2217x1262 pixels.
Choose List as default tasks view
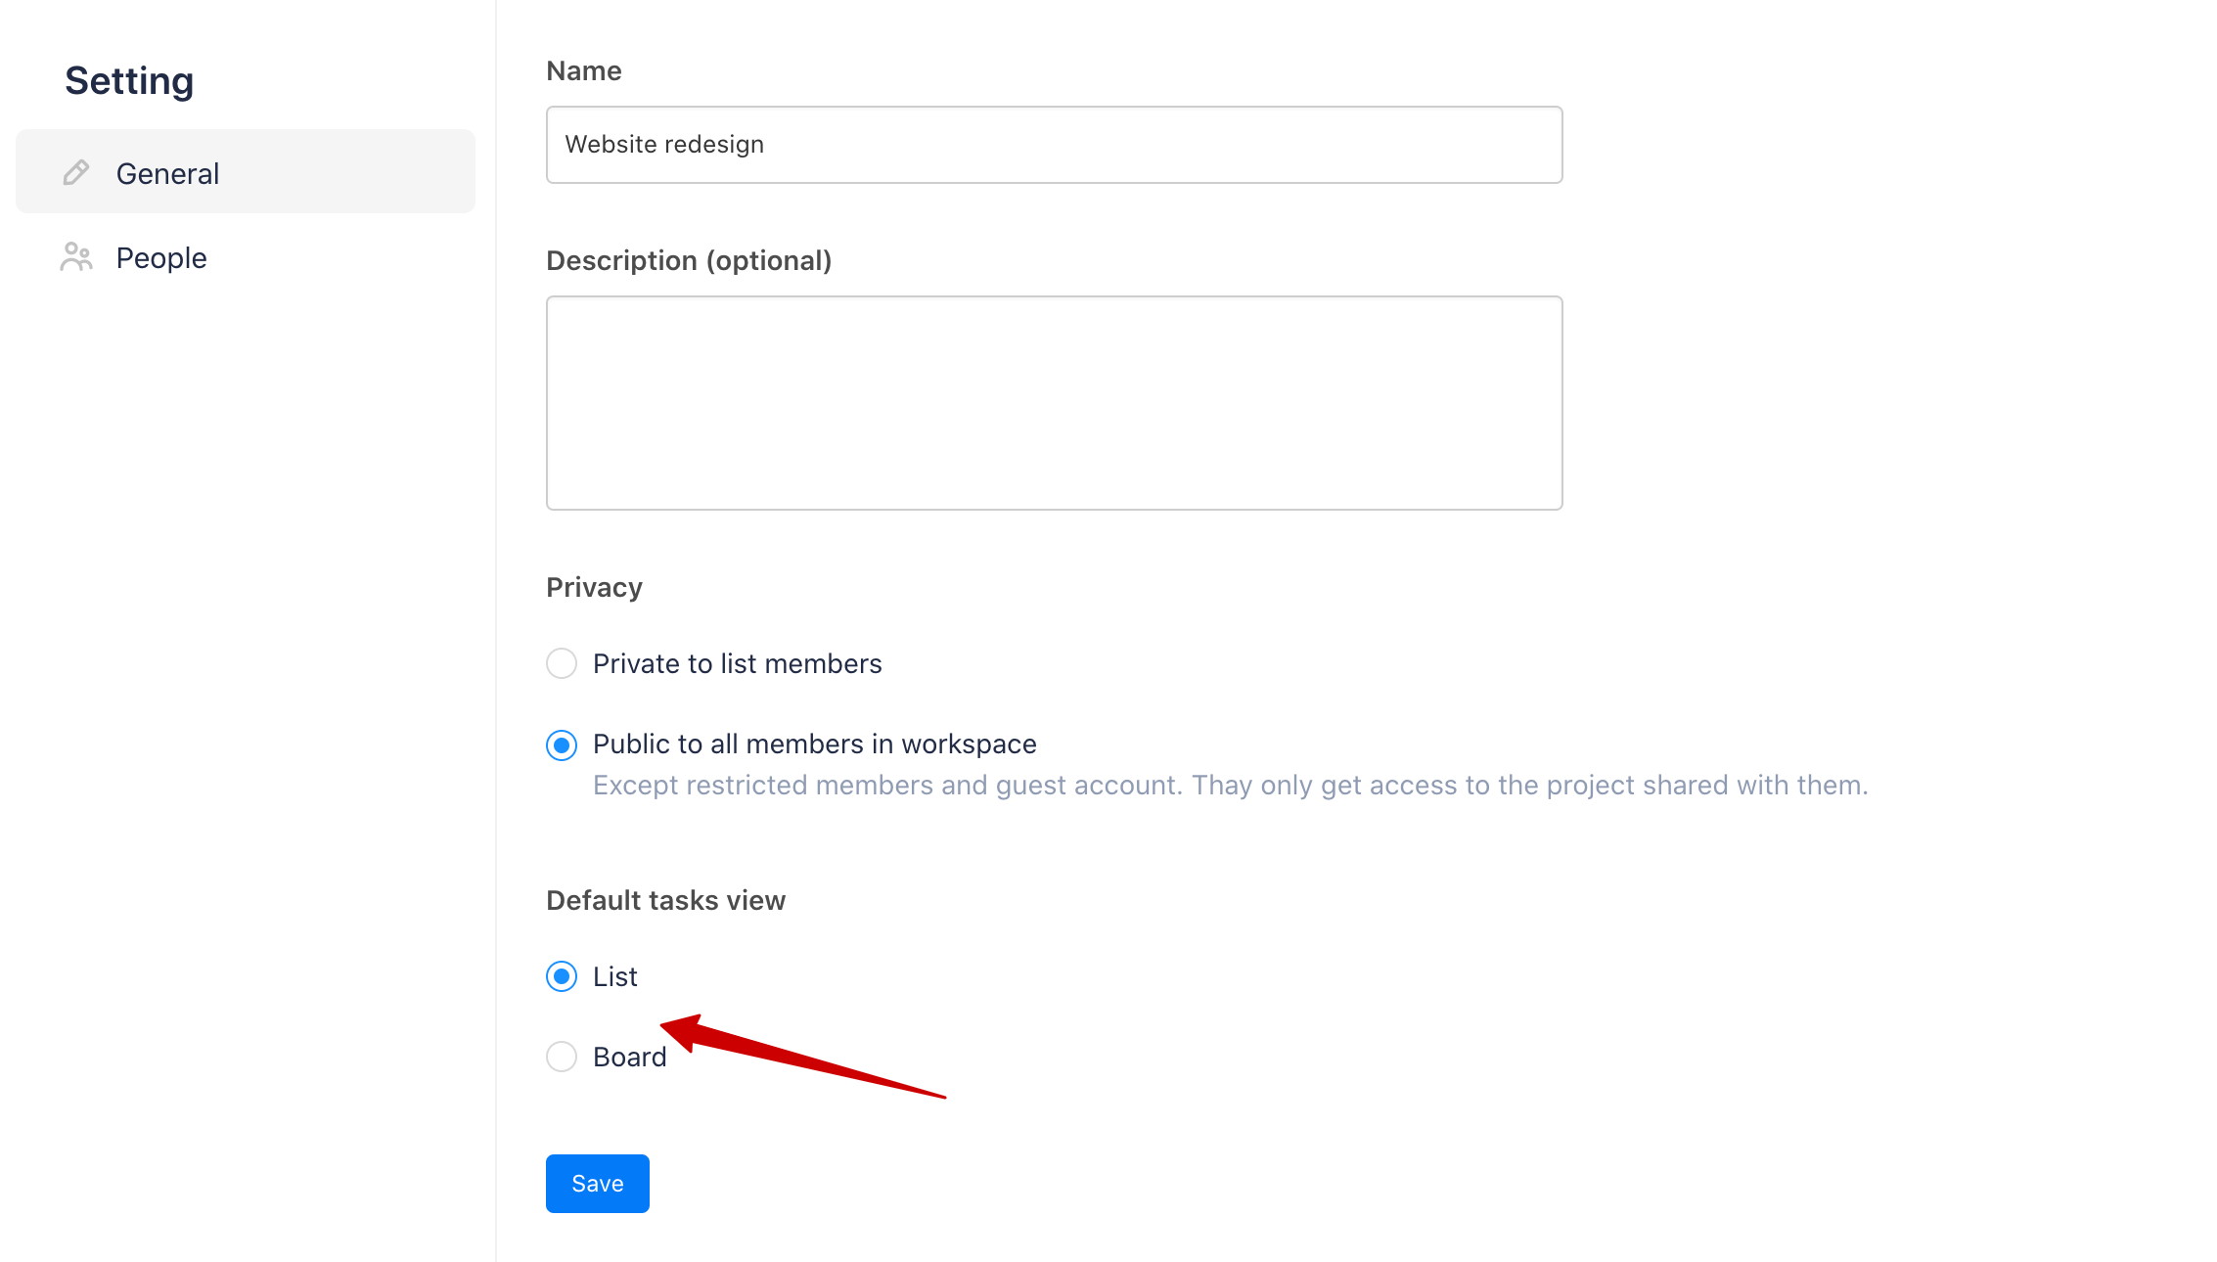[x=562, y=976]
